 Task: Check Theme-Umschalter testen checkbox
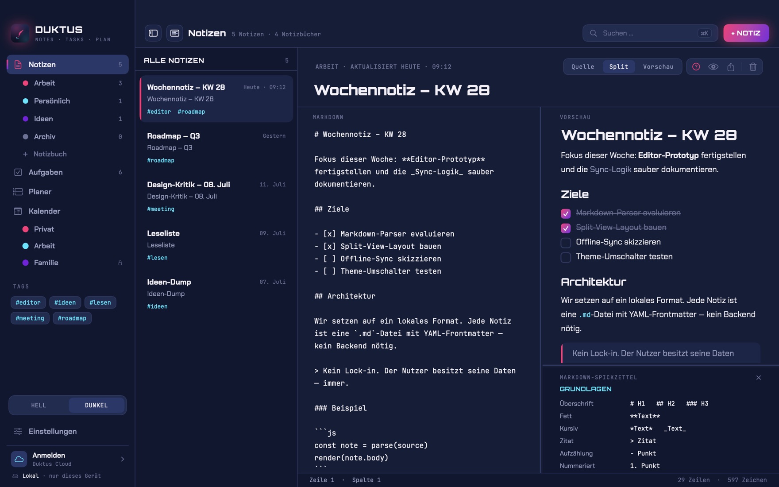coord(566,257)
